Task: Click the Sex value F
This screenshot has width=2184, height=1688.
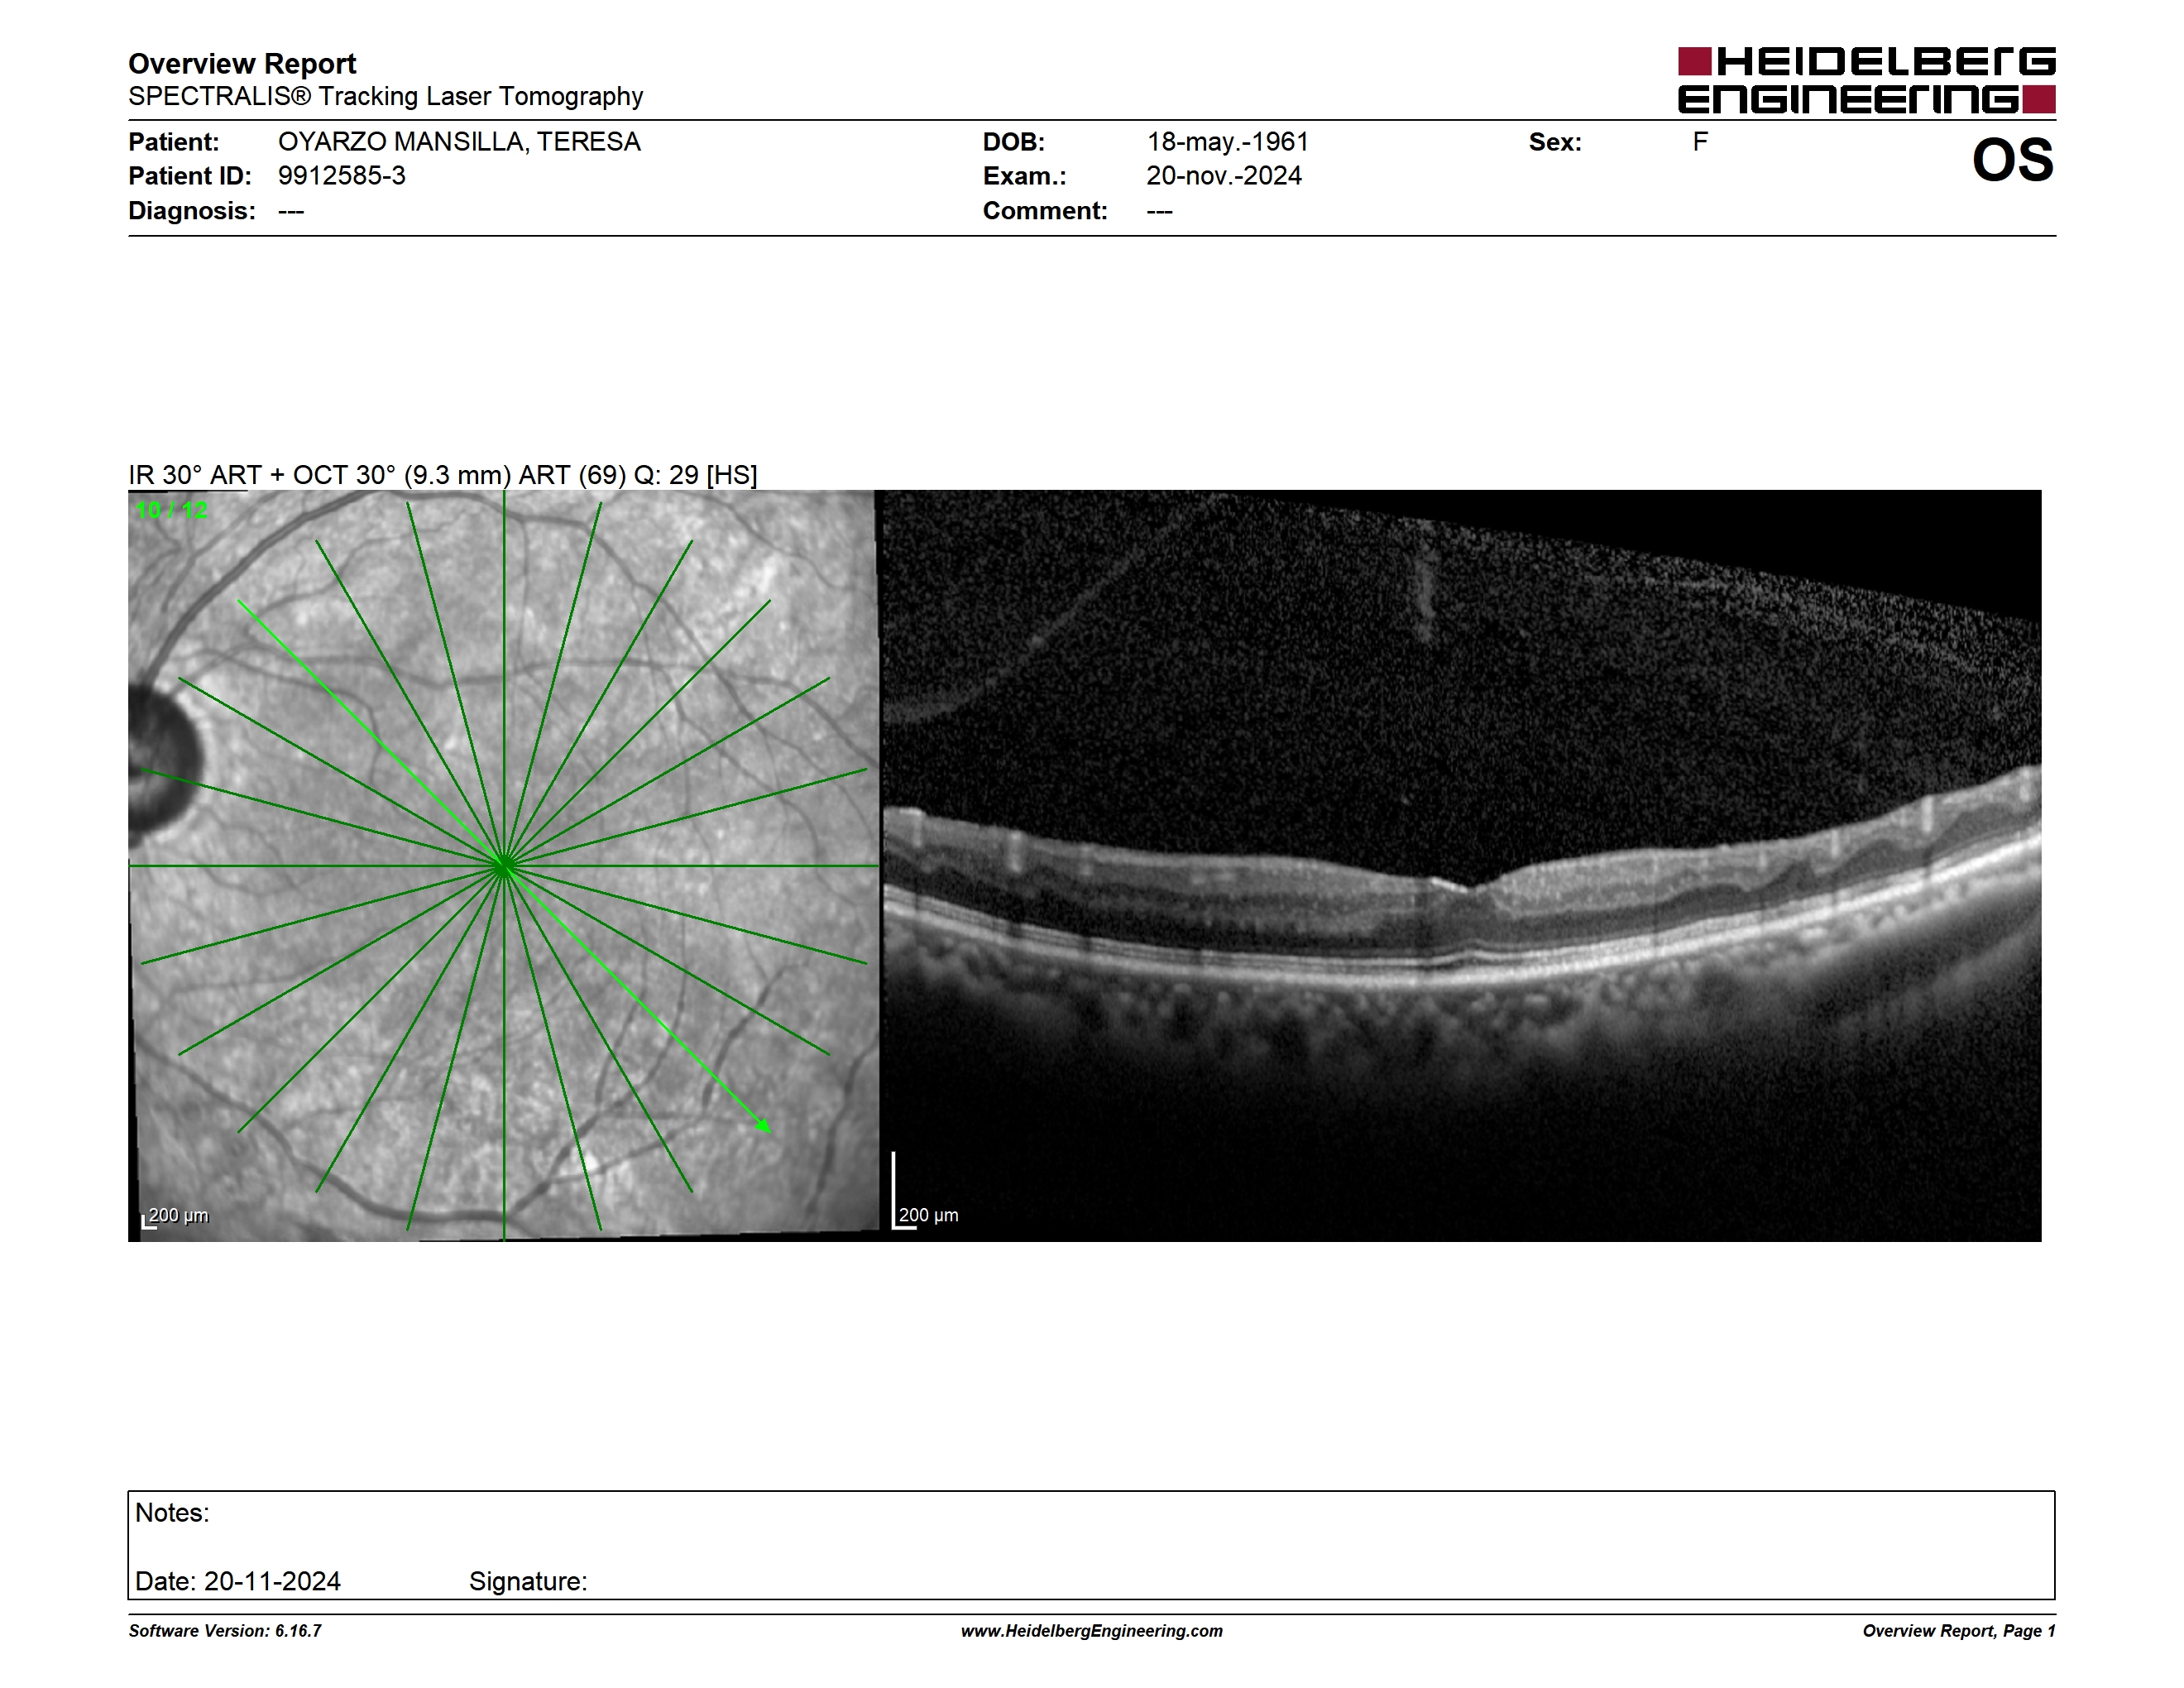Action: tap(1700, 142)
